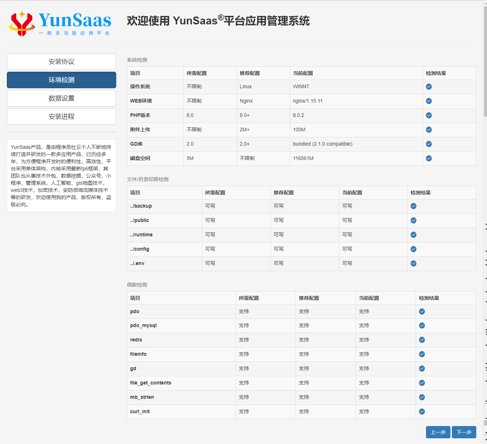Go to the 数据设置 step
The width and height of the screenshot is (487, 444).
[61, 98]
